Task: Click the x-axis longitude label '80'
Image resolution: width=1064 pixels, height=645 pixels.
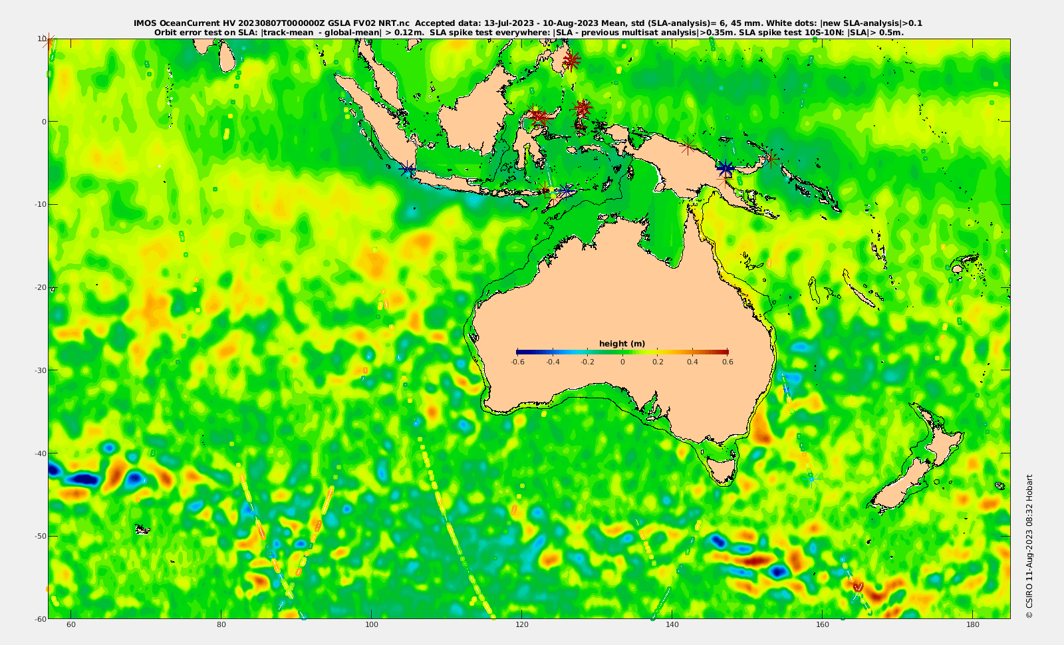Action: coord(221,624)
